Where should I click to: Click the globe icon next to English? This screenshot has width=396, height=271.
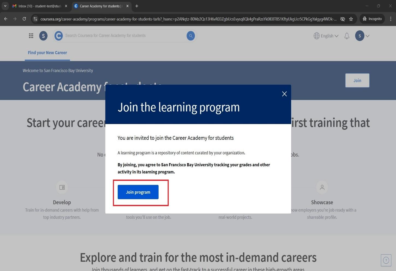click(x=317, y=36)
